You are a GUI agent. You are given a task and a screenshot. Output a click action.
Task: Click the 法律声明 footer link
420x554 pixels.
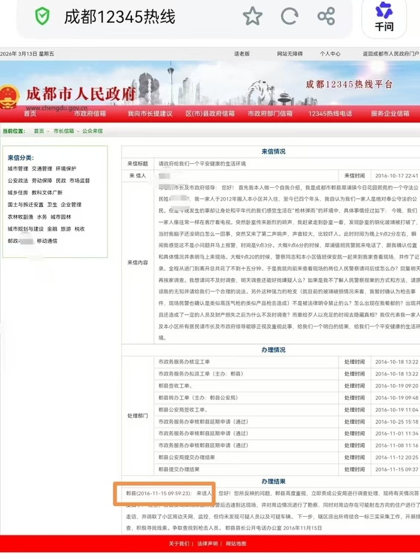coord(208,544)
